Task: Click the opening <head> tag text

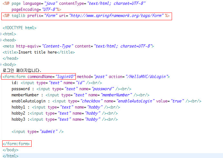Action: pos(9,40)
